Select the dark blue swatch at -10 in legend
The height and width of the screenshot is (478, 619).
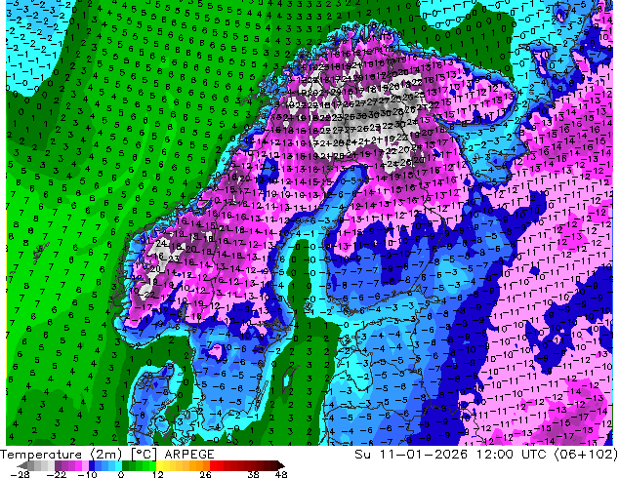tap(92, 465)
